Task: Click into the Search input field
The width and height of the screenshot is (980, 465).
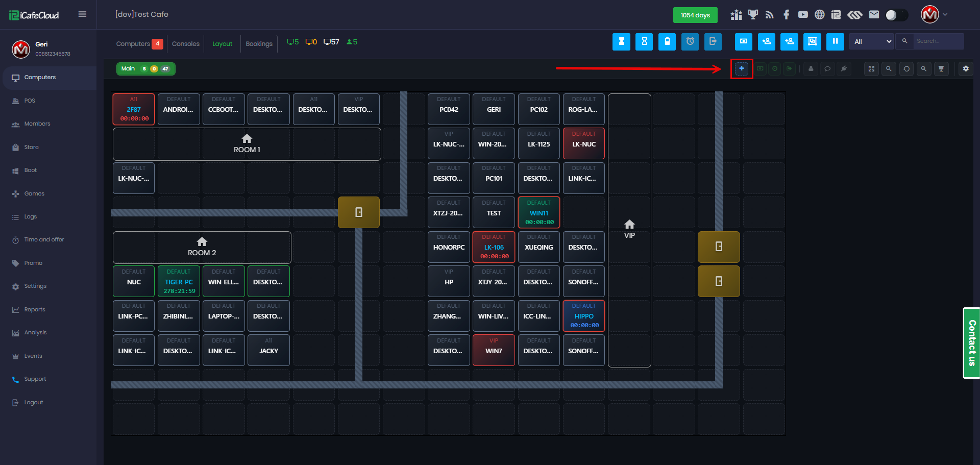Action: click(938, 41)
